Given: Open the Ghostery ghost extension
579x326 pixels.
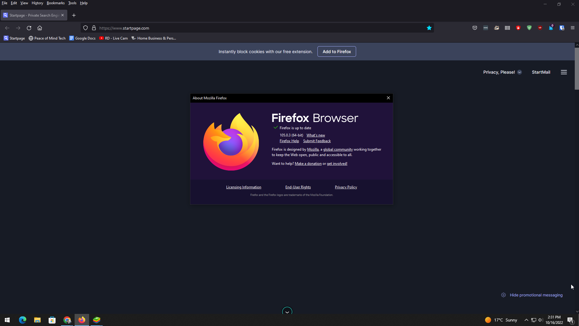Looking at the screenshot, I should [x=551, y=28].
